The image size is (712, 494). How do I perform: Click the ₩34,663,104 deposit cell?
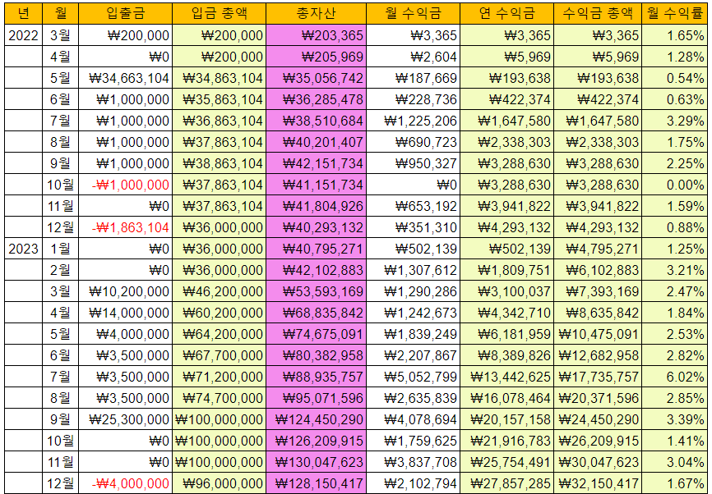click(125, 78)
